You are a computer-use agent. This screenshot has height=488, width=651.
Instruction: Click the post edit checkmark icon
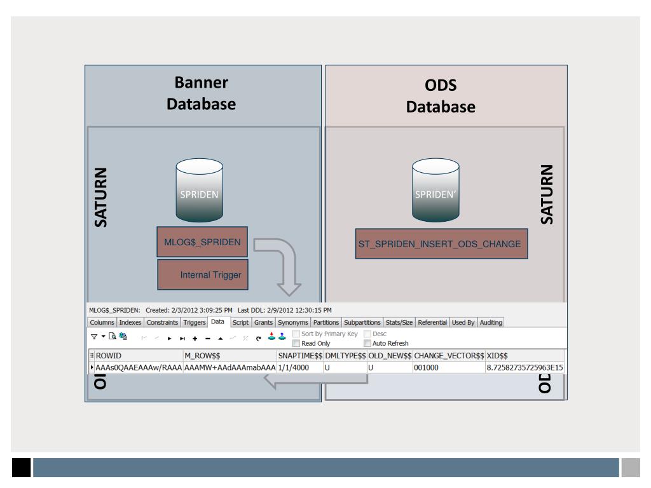pyautogui.click(x=233, y=338)
